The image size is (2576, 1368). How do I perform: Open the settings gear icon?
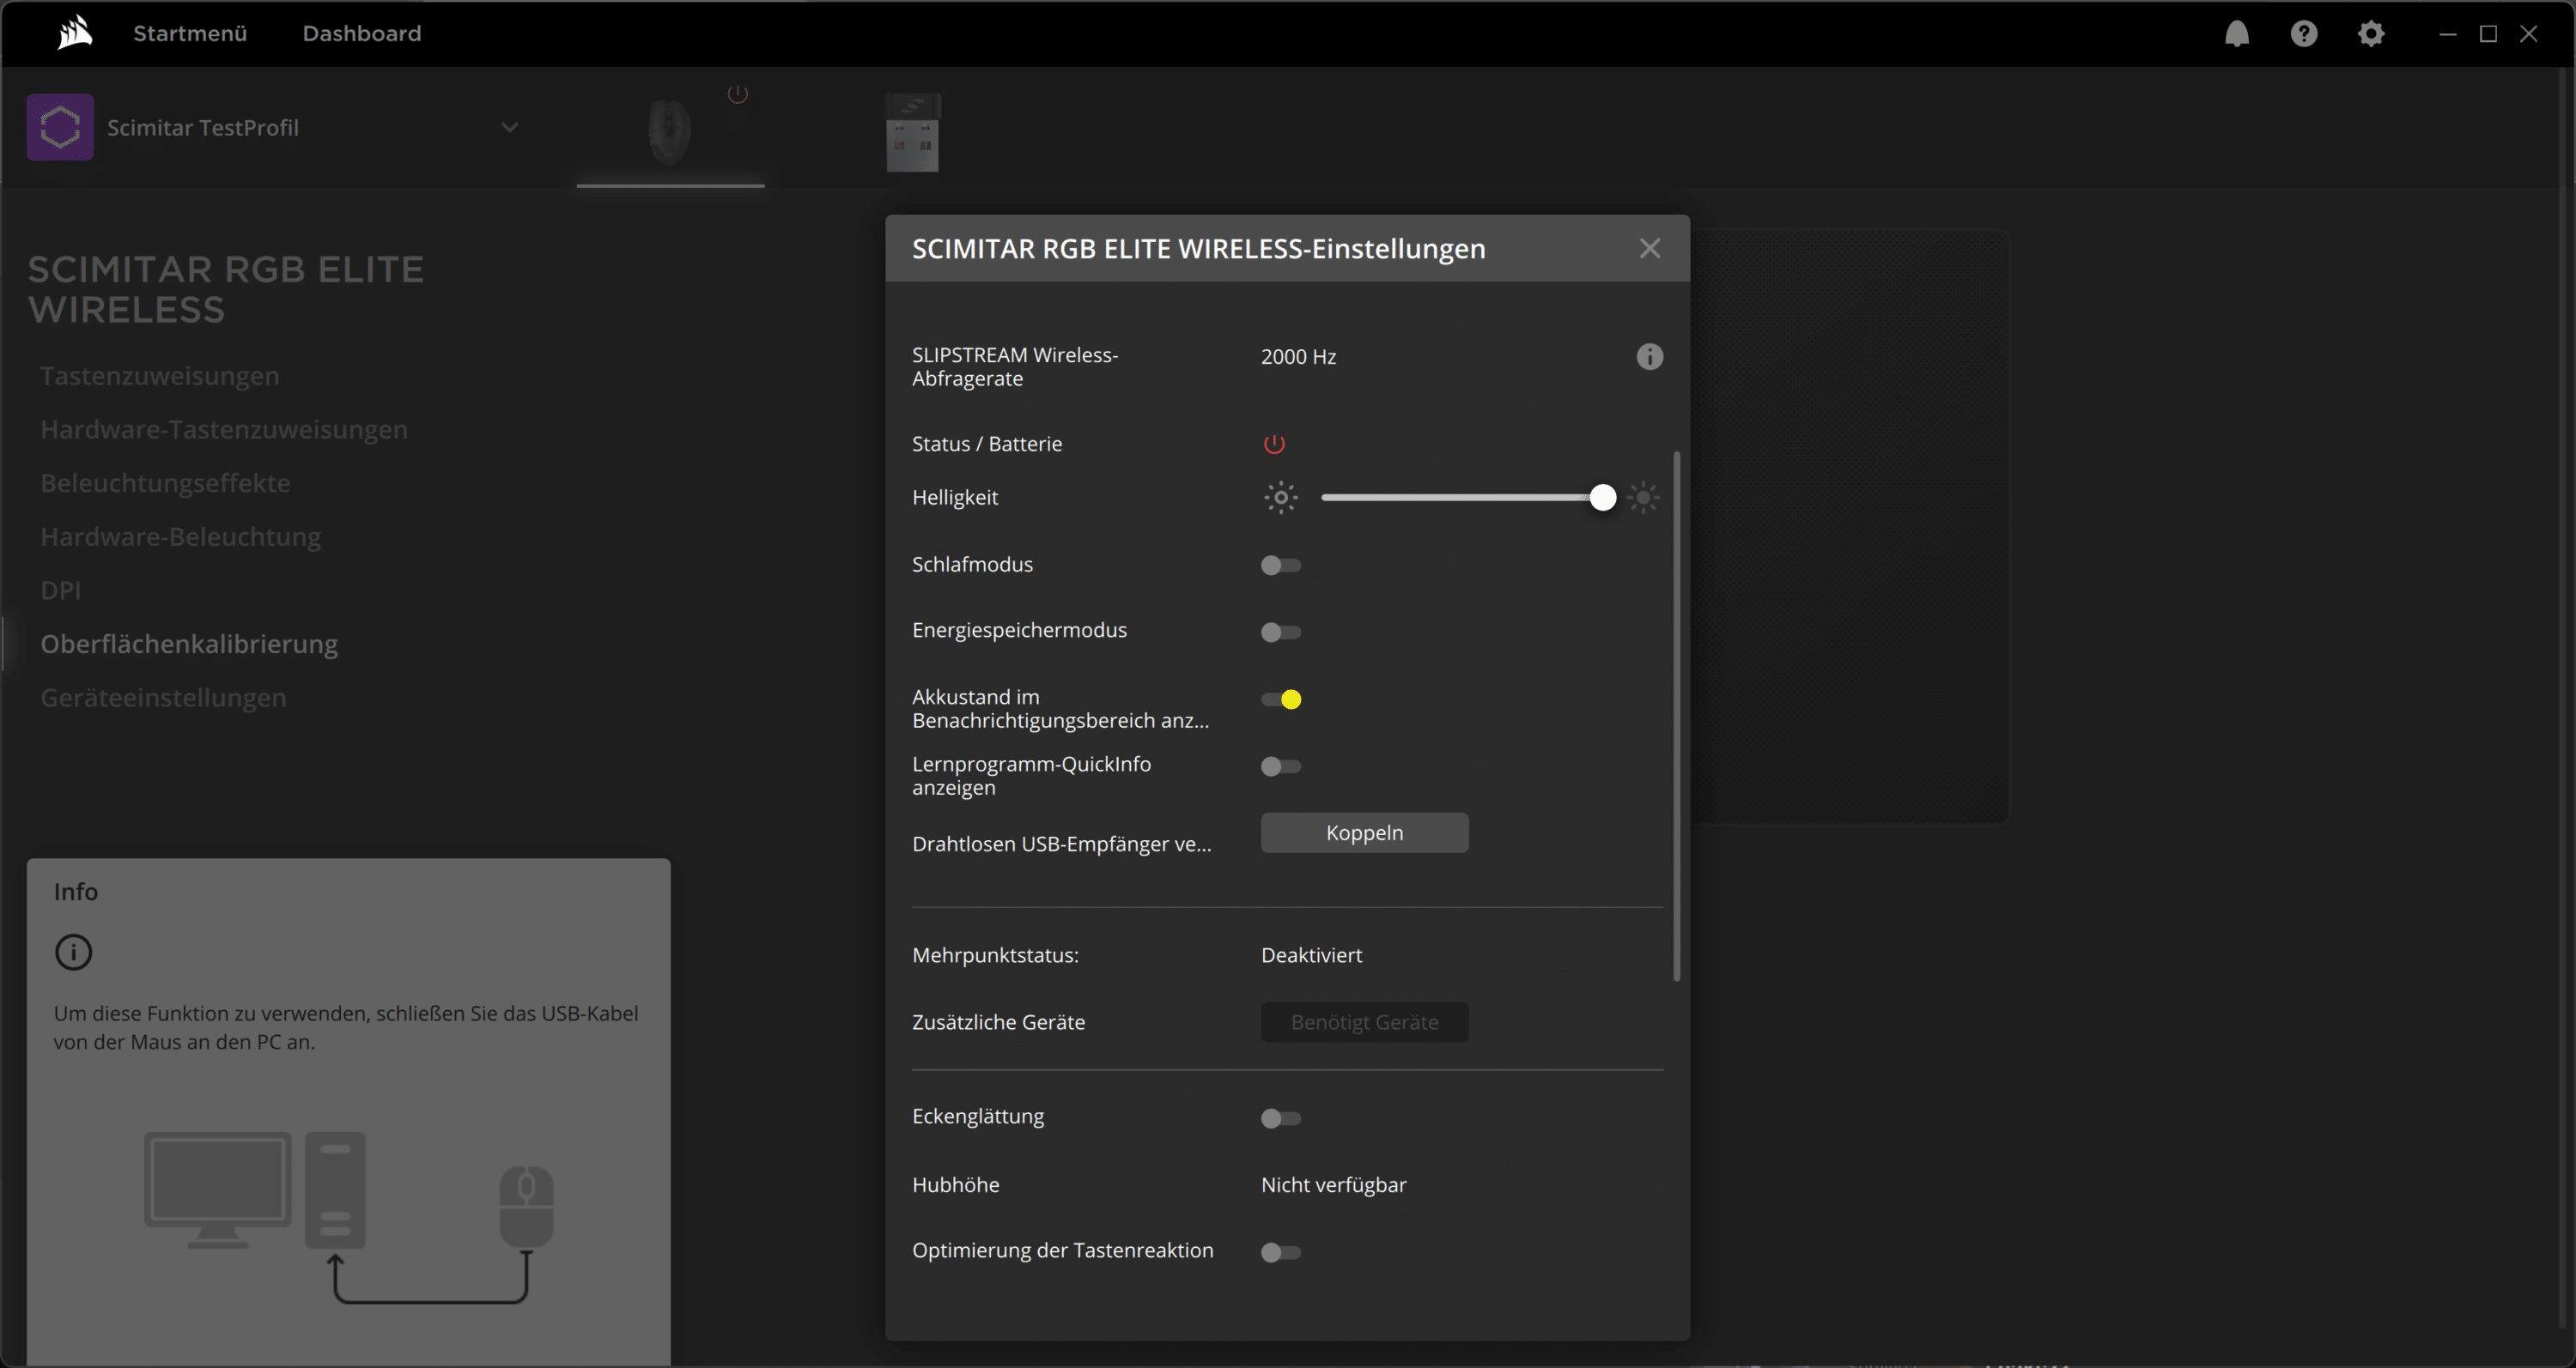(2370, 34)
